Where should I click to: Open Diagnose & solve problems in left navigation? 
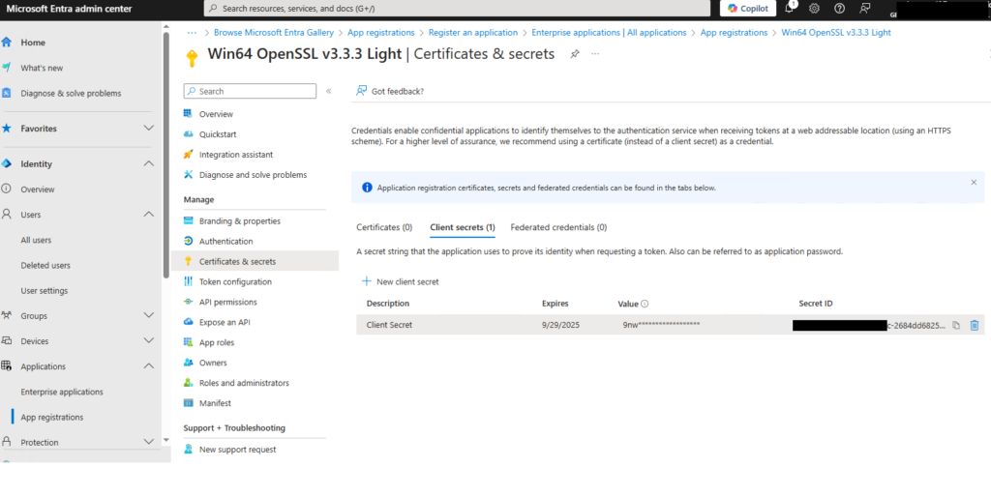point(71,93)
